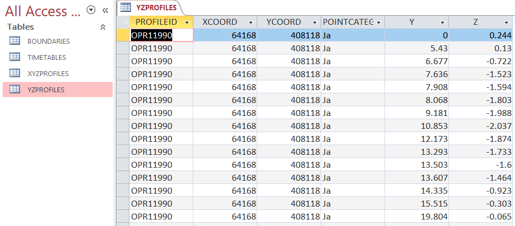The image size is (515, 226).
Task: Click the BOUNDARIES table icon
Action: (x=15, y=41)
